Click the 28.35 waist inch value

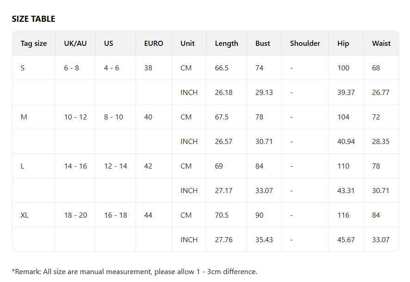tap(381, 142)
